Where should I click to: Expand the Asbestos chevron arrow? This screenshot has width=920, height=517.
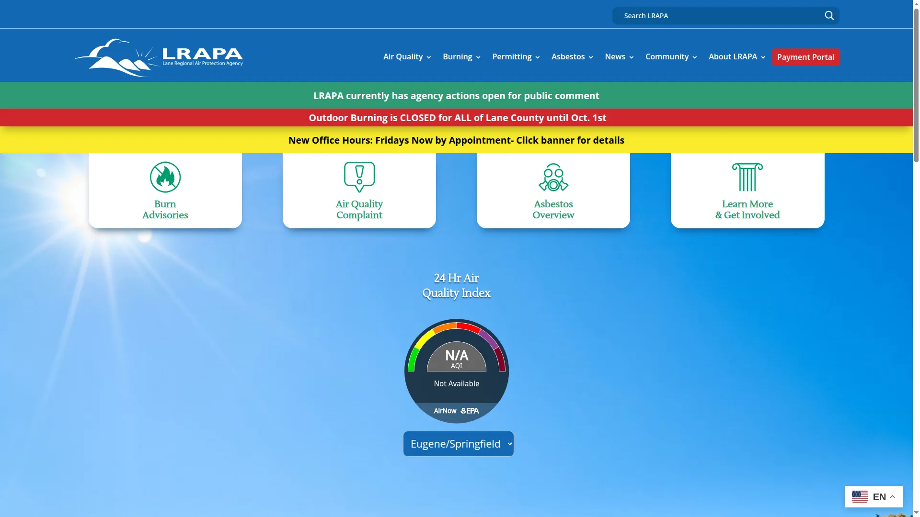click(x=591, y=57)
